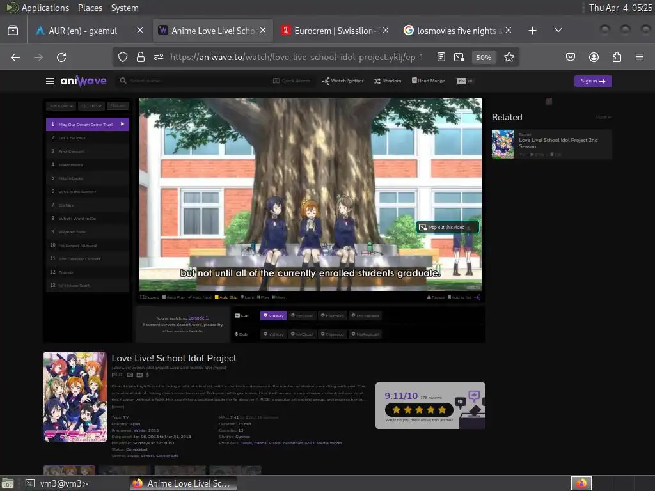Viewport: 655px width, 491px height.
Task: Open the share icon below the video
Action: point(477,297)
